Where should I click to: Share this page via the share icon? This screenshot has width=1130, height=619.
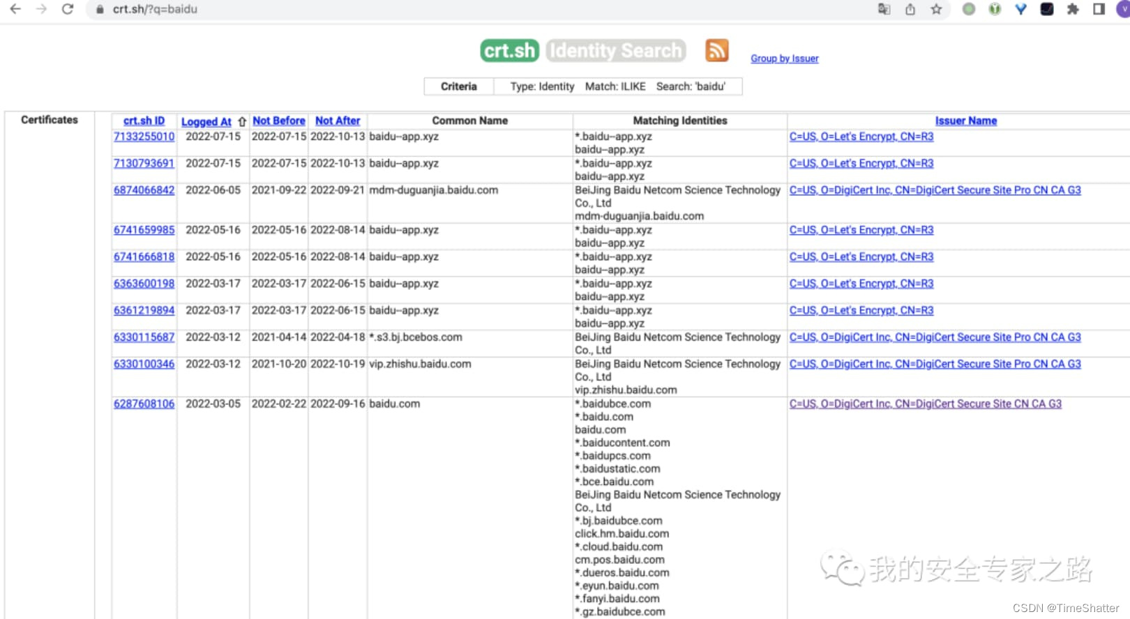[910, 9]
